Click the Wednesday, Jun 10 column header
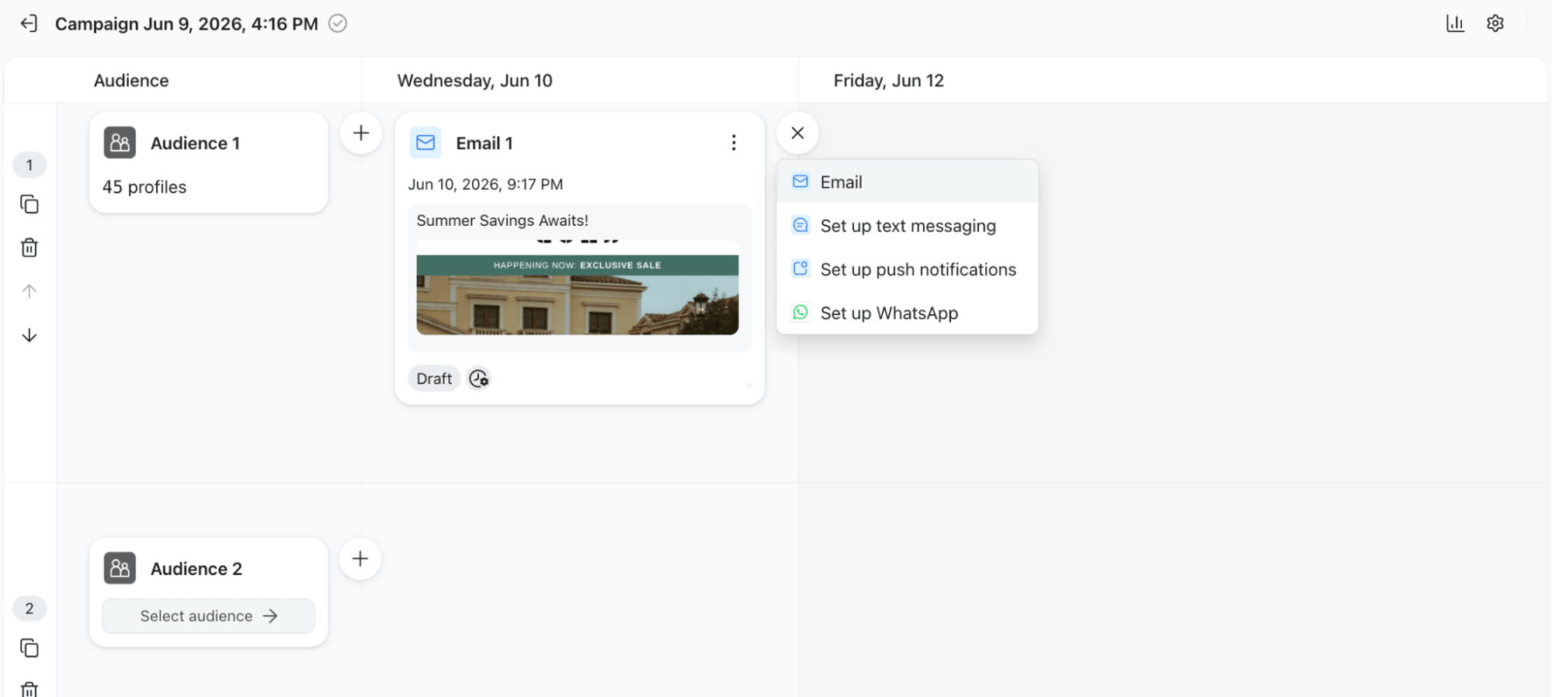The width and height of the screenshot is (1552, 697). click(x=475, y=81)
